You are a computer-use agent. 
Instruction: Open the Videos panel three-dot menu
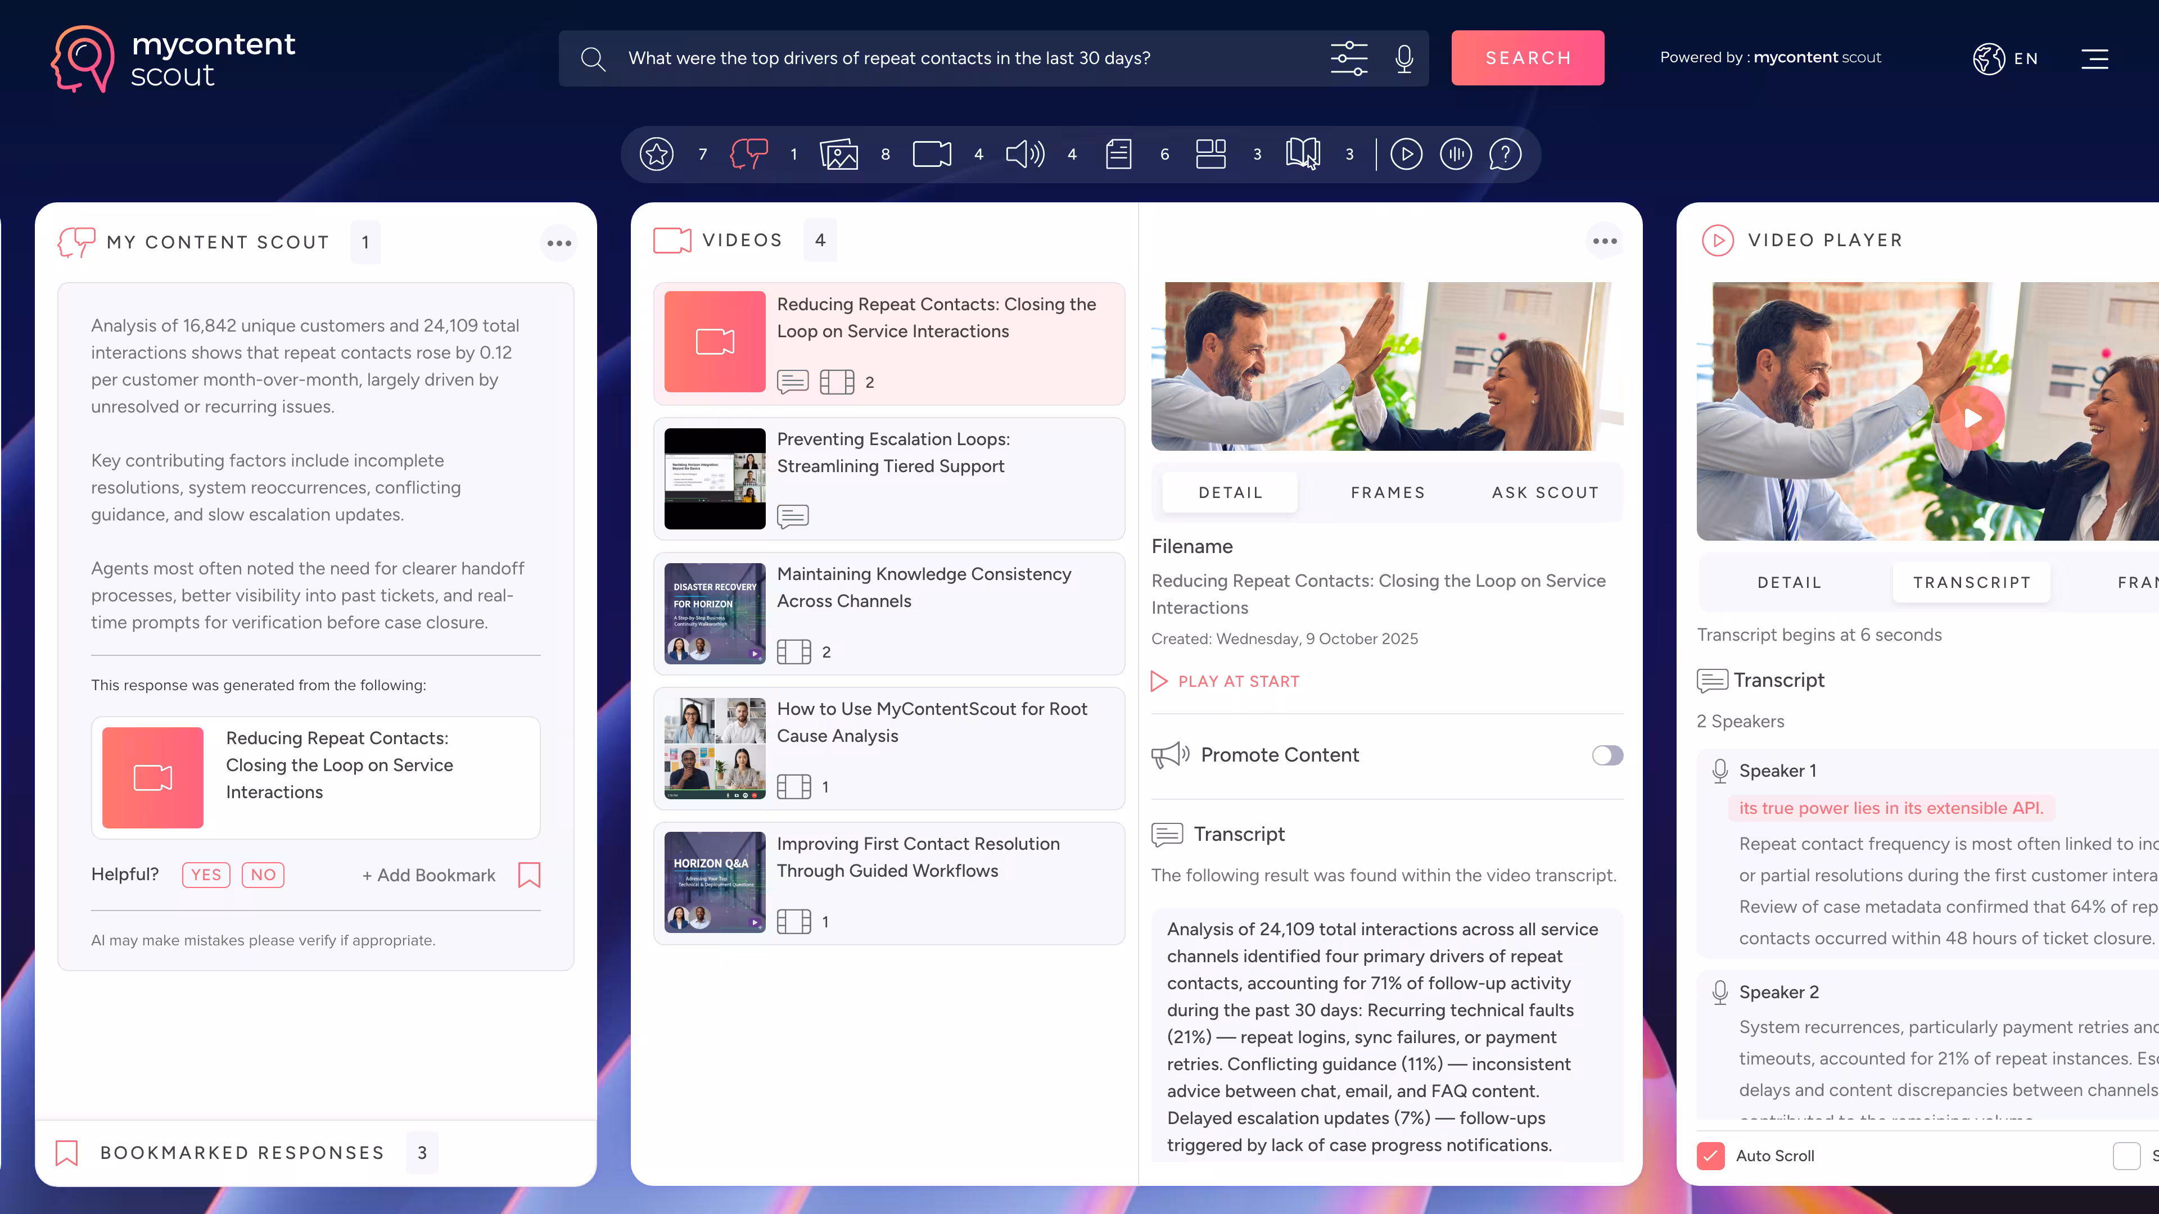(1604, 241)
